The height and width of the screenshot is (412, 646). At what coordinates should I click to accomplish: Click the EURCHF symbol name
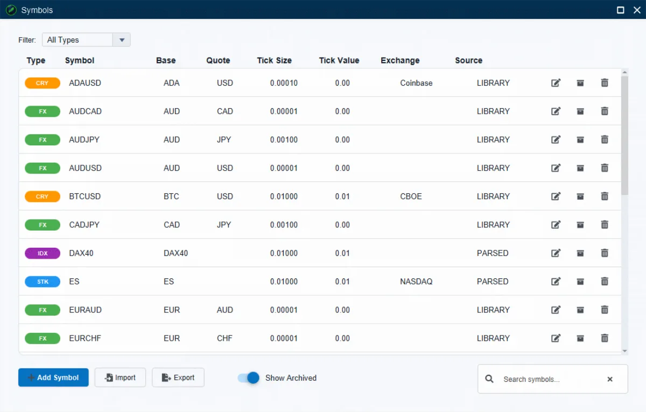click(x=85, y=338)
